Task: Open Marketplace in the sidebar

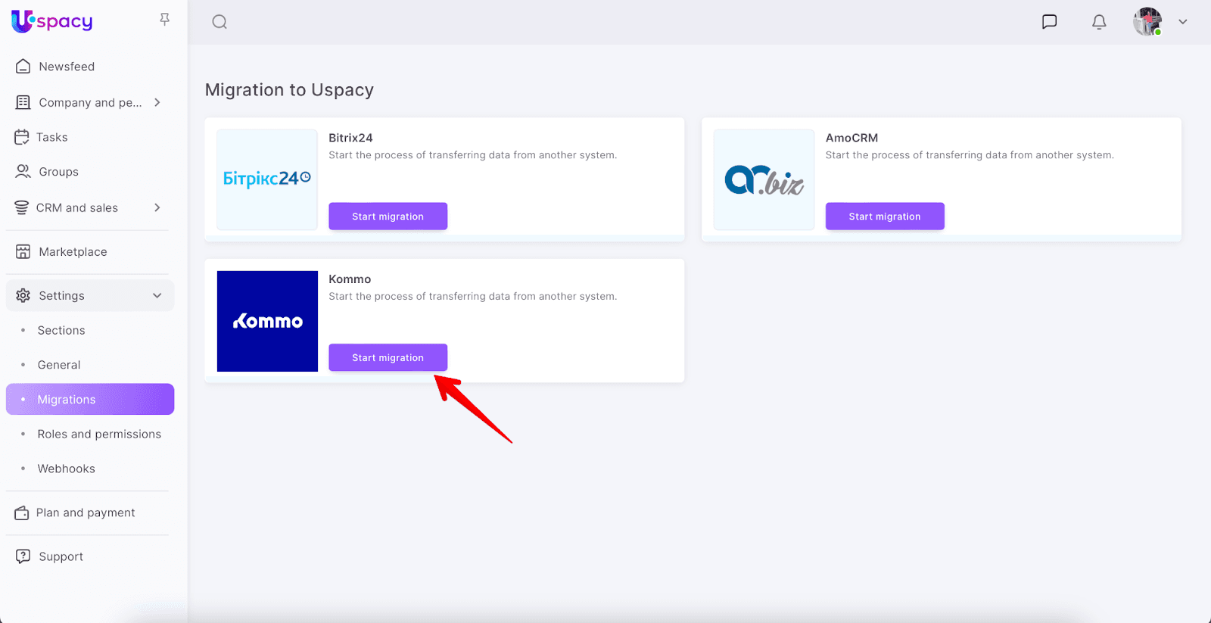Action: tap(73, 252)
